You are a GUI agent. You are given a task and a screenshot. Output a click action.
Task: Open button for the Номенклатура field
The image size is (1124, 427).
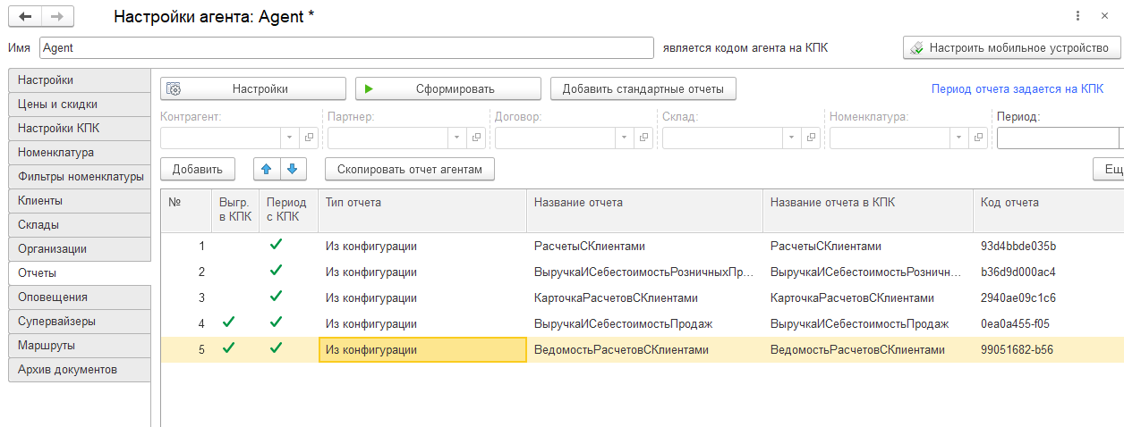(979, 138)
